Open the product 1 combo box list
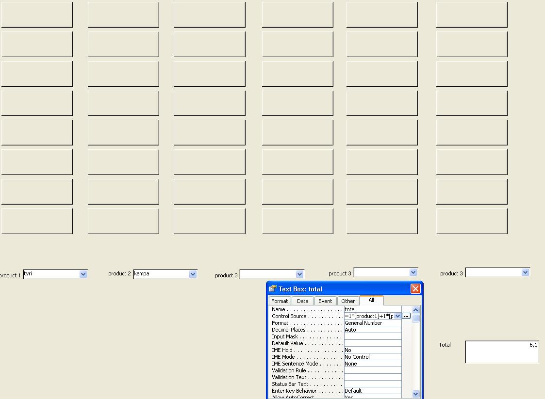This screenshot has height=399, width=545. click(83, 274)
